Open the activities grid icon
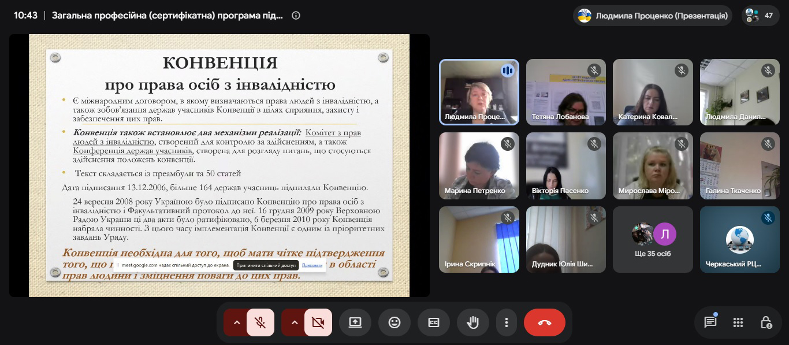Viewport: 789px width, 345px height. point(738,322)
